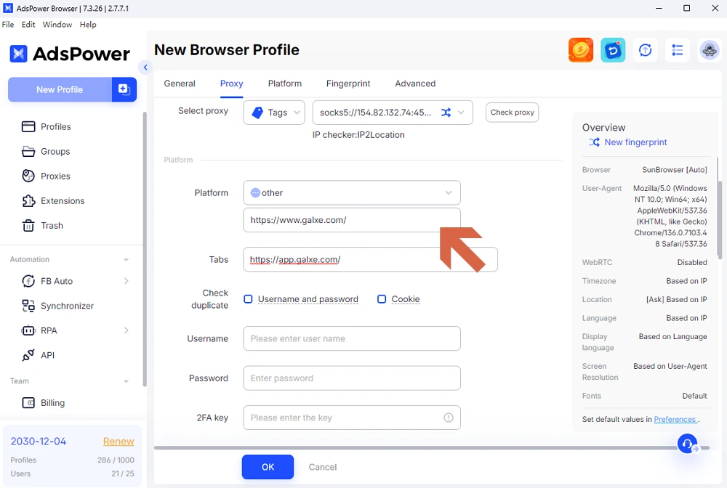
Task: Focus the Tabs URL field
Action: coord(371,259)
